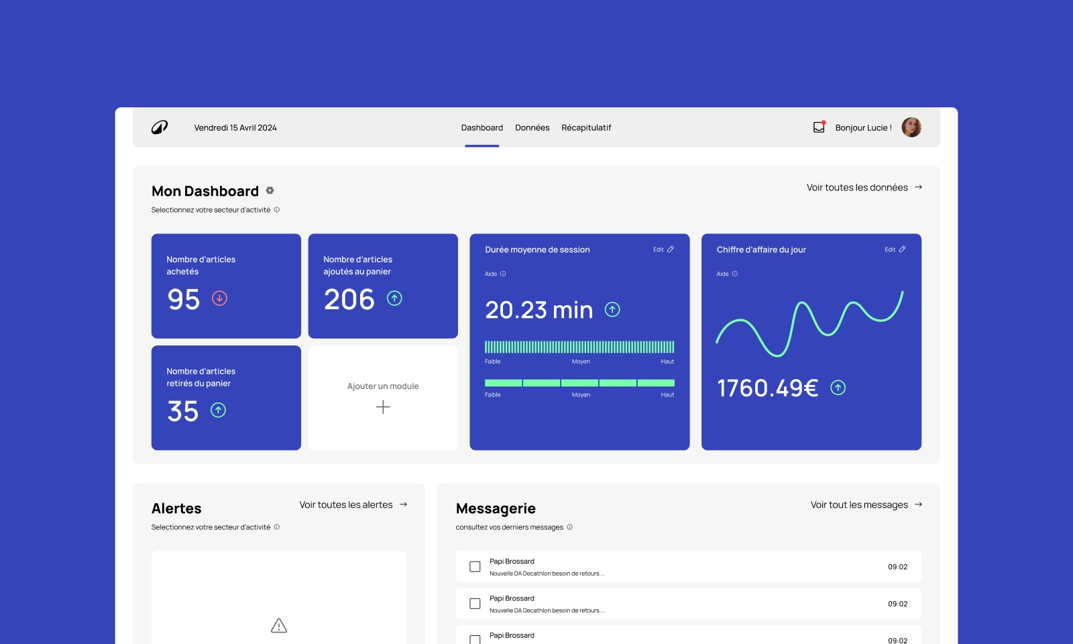Click the red down-trend icon beside 95
This screenshot has height=644, width=1073.
click(x=219, y=299)
